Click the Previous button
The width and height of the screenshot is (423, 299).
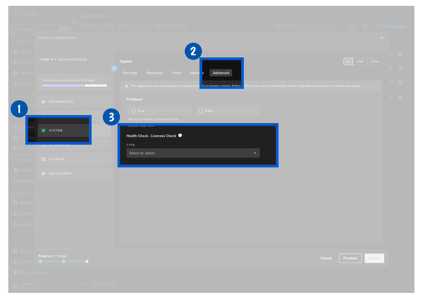pyautogui.click(x=350, y=258)
